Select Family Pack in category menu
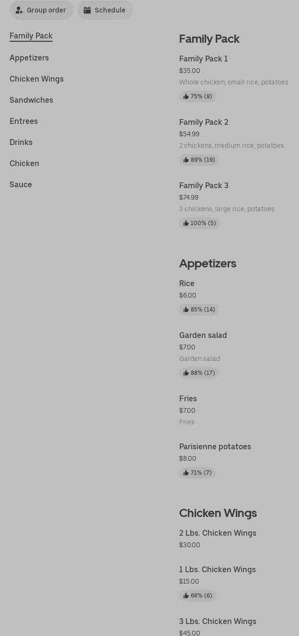The height and width of the screenshot is (636, 299). pyautogui.click(x=31, y=36)
